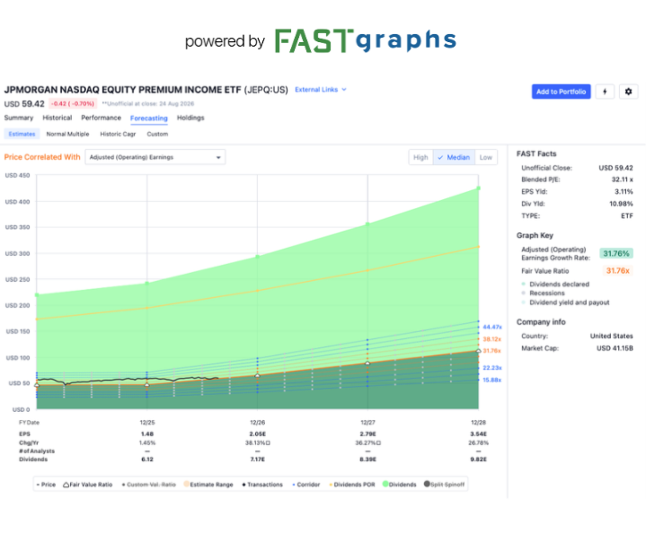The width and height of the screenshot is (646, 534).
Task: Click the Div Yld value 10.98%
Action: [621, 204]
